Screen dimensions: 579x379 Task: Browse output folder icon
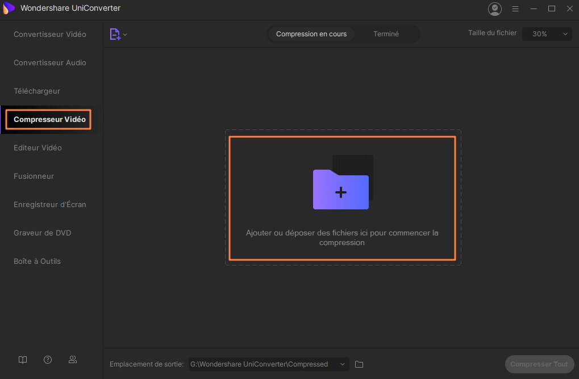[359, 364]
